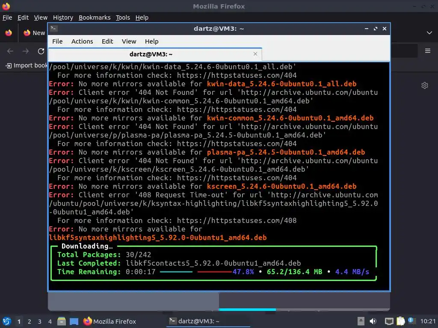Viewport: 438px width, 328px height.
Task: Click kscreen_5.24.6 deb error filename
Action: 281,186
